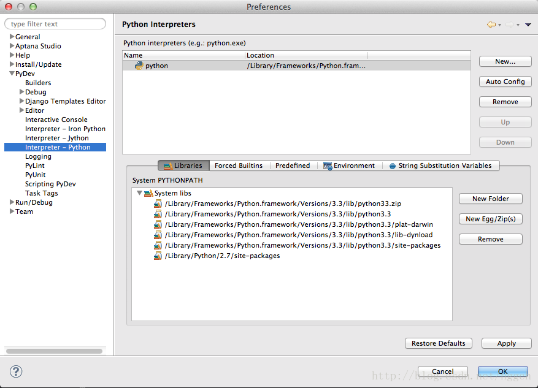Expand the Team preferences node
Image resolution: width=538 pixels, height=388 pixels.
(12, 211)
